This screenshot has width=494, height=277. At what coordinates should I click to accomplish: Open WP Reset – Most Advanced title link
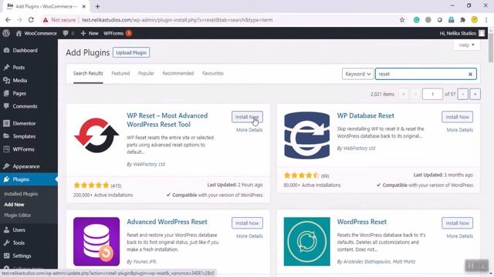167,120
